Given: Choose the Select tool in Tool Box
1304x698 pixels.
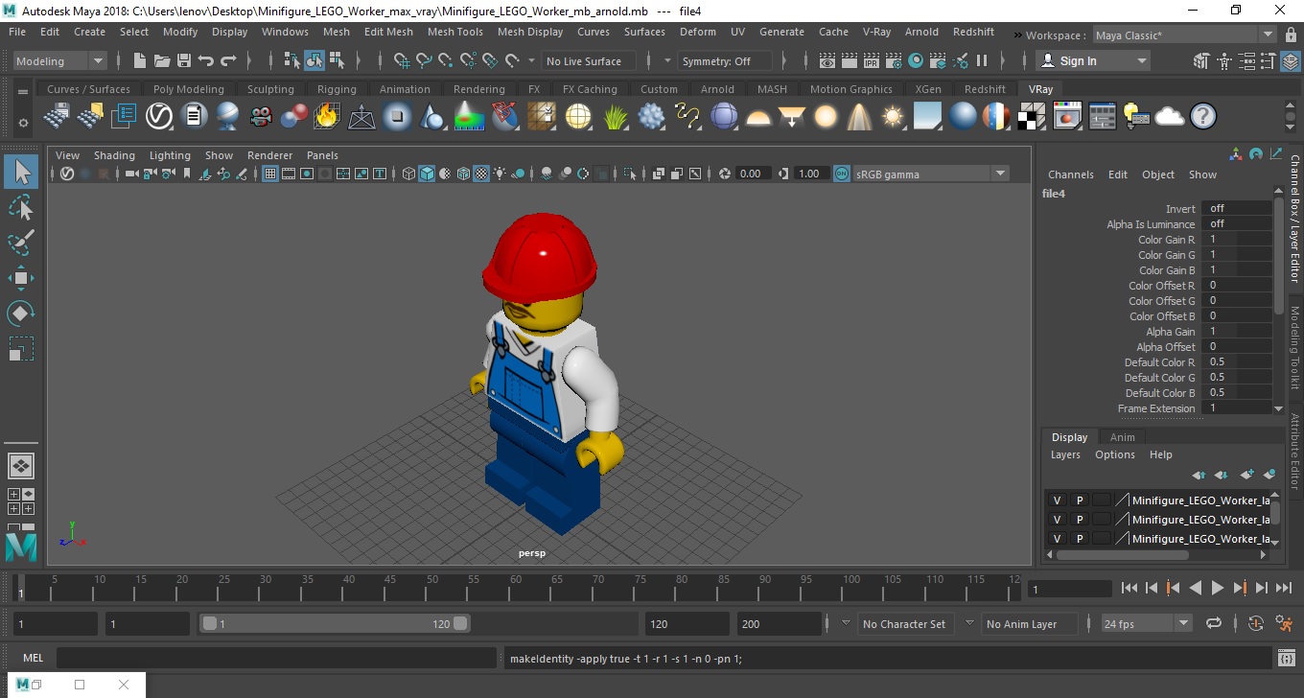Looking at the screenshot, I should pyautogui.click(x=21, y=172).
